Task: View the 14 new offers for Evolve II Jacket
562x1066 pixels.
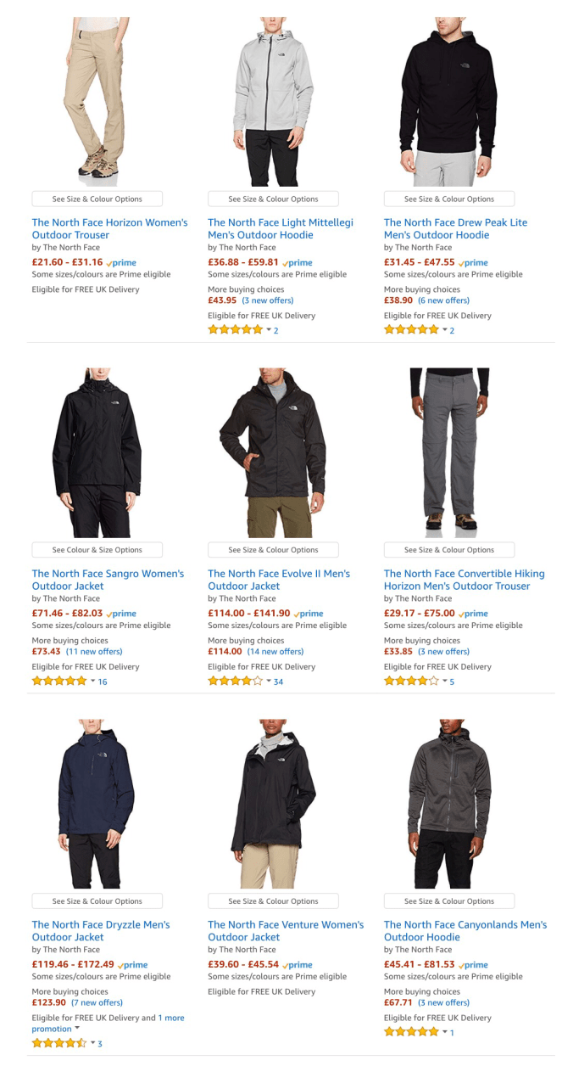Action: (275, 652)
